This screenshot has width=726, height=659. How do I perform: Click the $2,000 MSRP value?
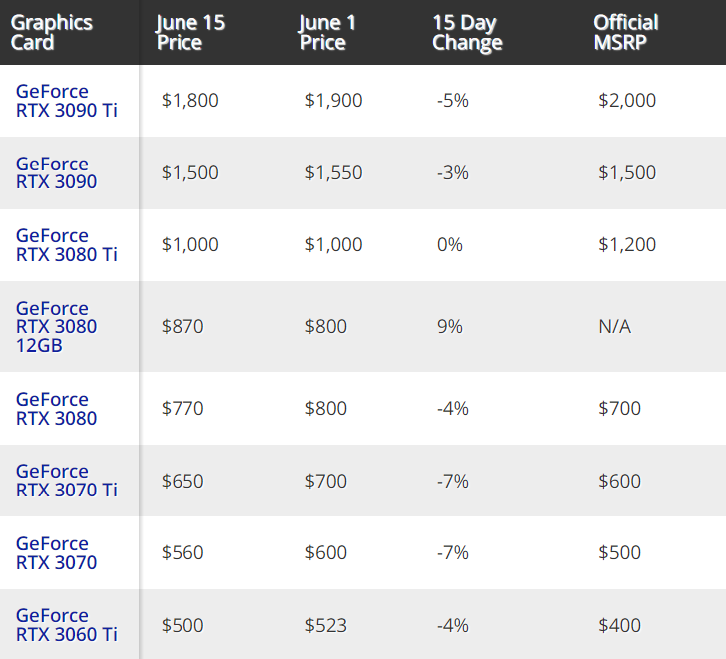tap(627, 101)
